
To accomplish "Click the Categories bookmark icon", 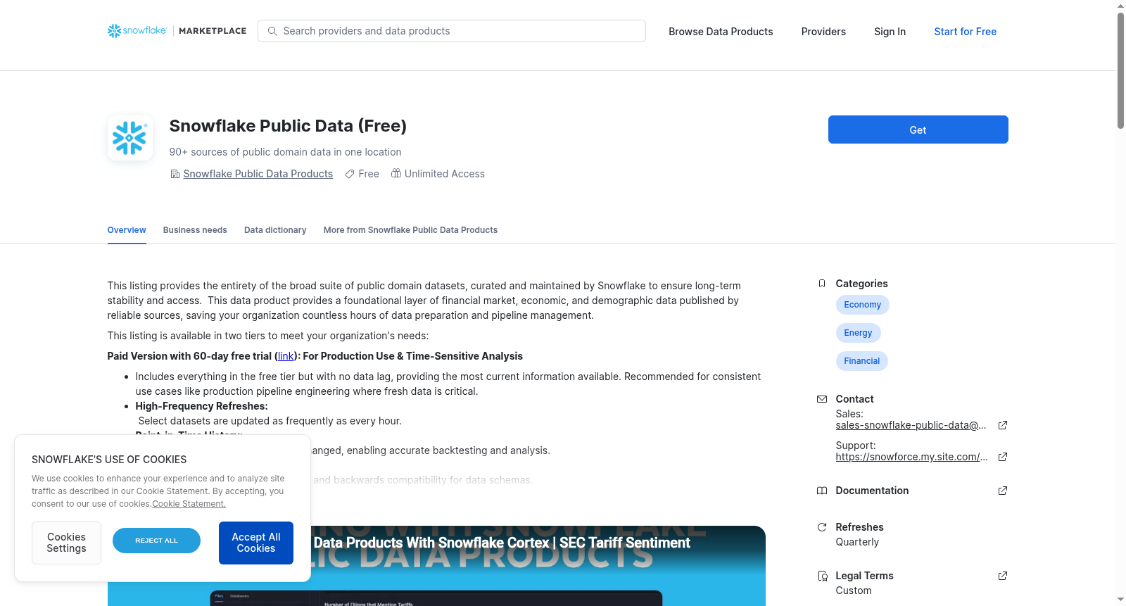I will coord(822,284).
